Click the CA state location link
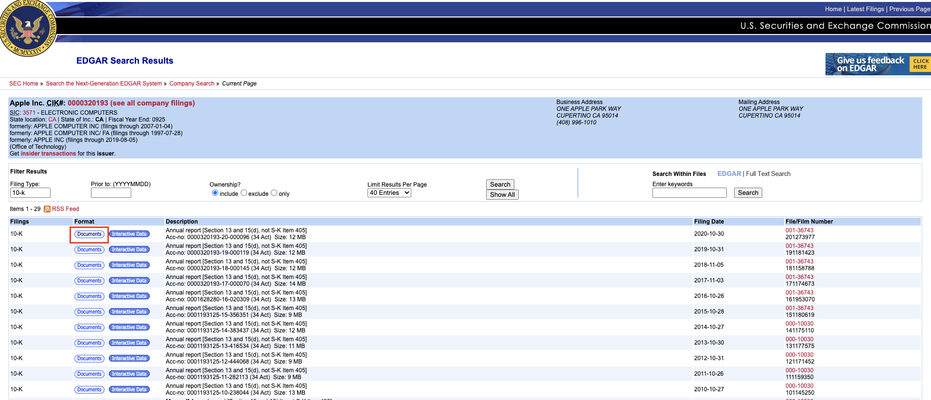 click(53, 120)
